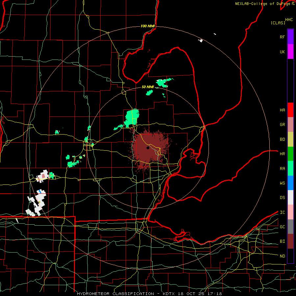Click the HR legend label
The image size is (296, 296).
[x=282, y=154]
